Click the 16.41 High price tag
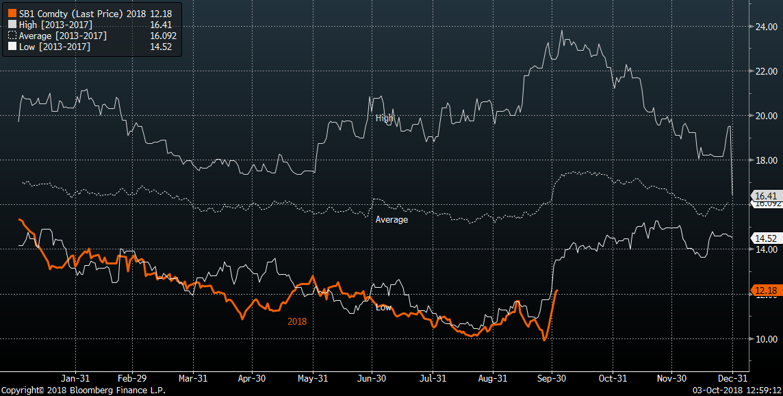Screen dimensions: 783x396 pyautogui.click(x=765, y=195)
